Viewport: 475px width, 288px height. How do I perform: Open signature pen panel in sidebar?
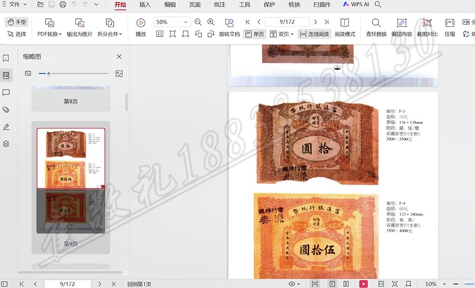point(6,127)
